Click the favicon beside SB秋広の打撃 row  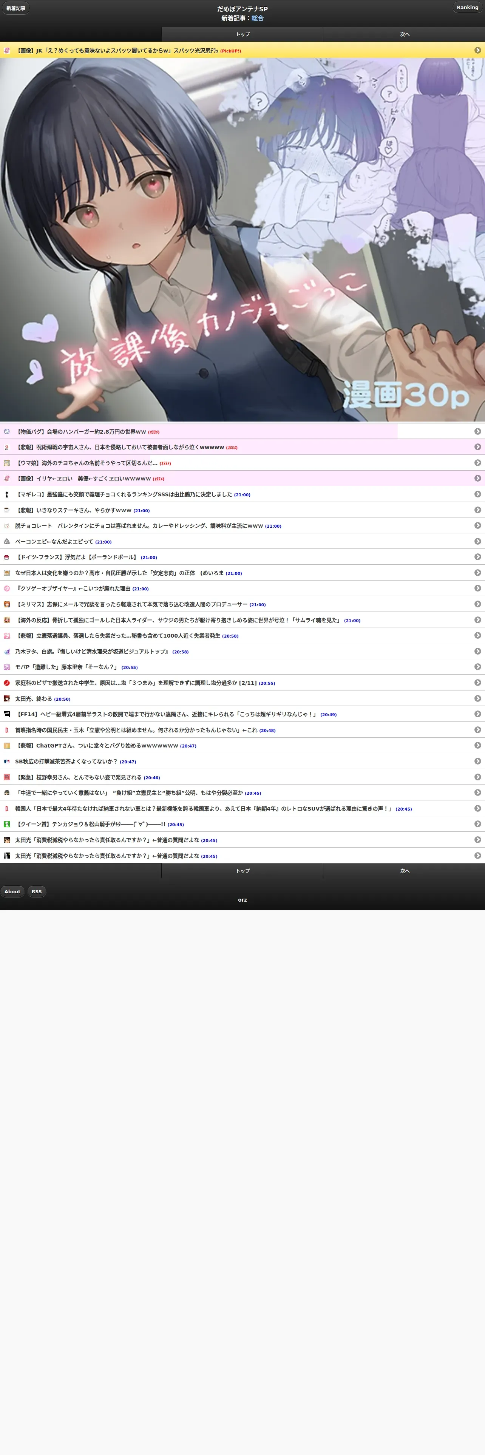tap(7, 761)
